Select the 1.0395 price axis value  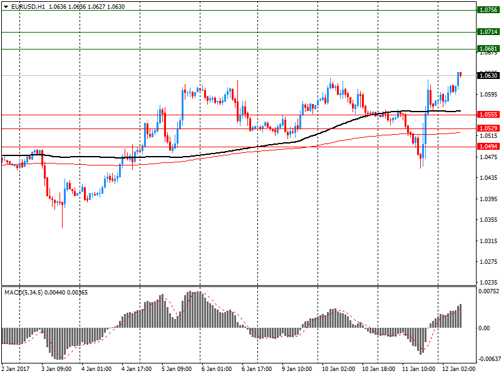(x=488, y=199)
